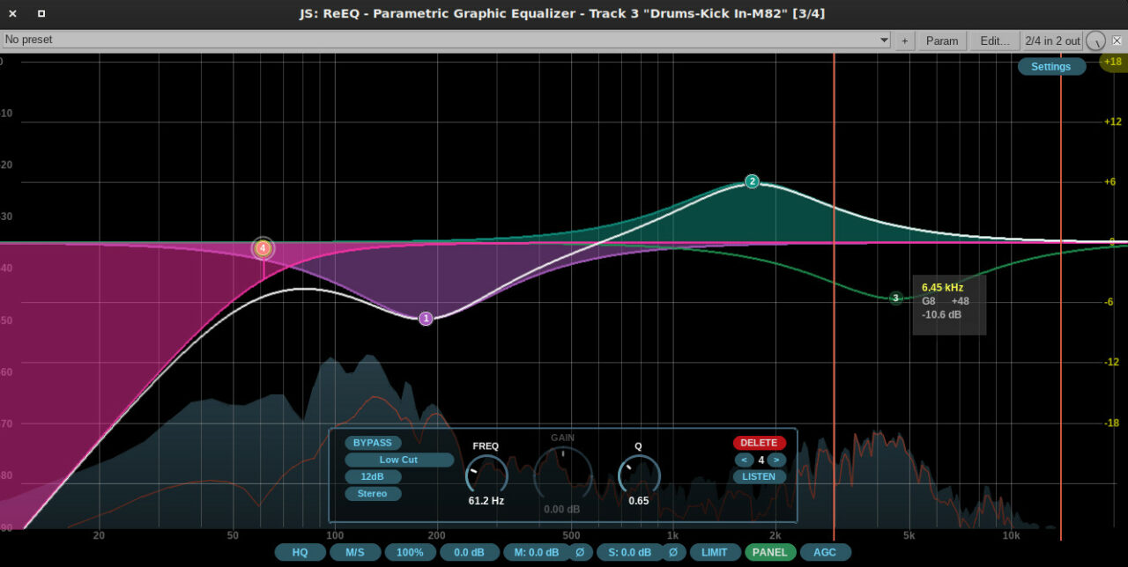Go to previous band with left arrow
The width and height of the screenshot is (1128, 567).
pos(744,460)
